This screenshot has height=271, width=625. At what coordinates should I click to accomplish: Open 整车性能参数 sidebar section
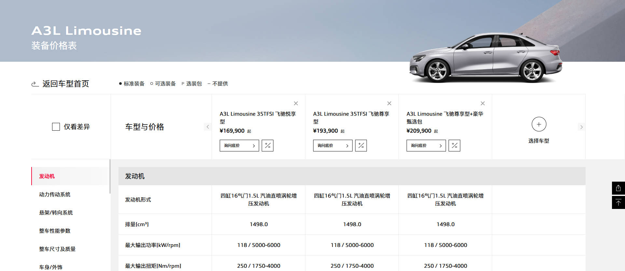point(55,231)
